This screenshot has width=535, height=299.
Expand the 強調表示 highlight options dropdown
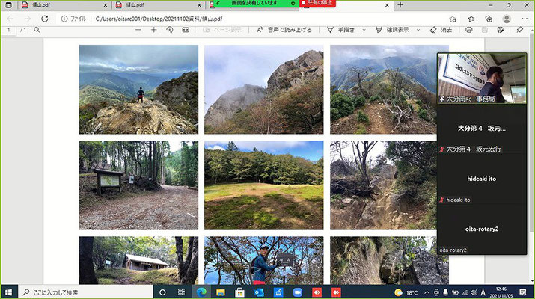(418, 30)
